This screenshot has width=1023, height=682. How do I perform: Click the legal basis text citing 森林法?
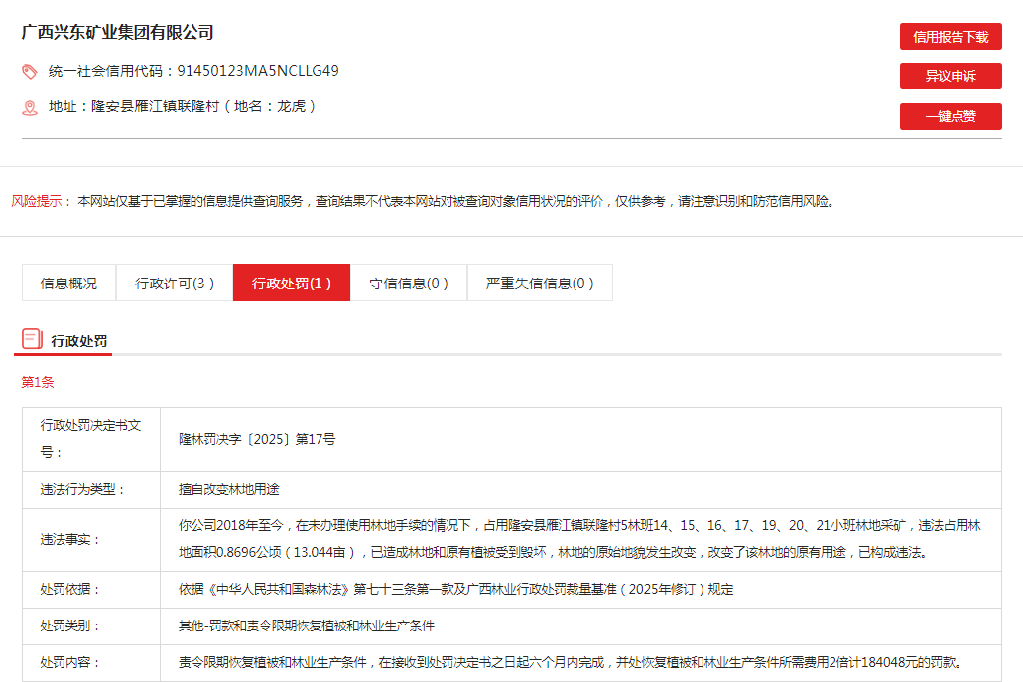pyautogui.click(x=456, y=590)
